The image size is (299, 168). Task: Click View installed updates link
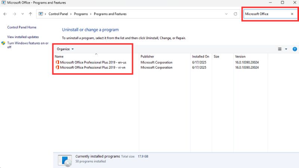click(23, 37)
